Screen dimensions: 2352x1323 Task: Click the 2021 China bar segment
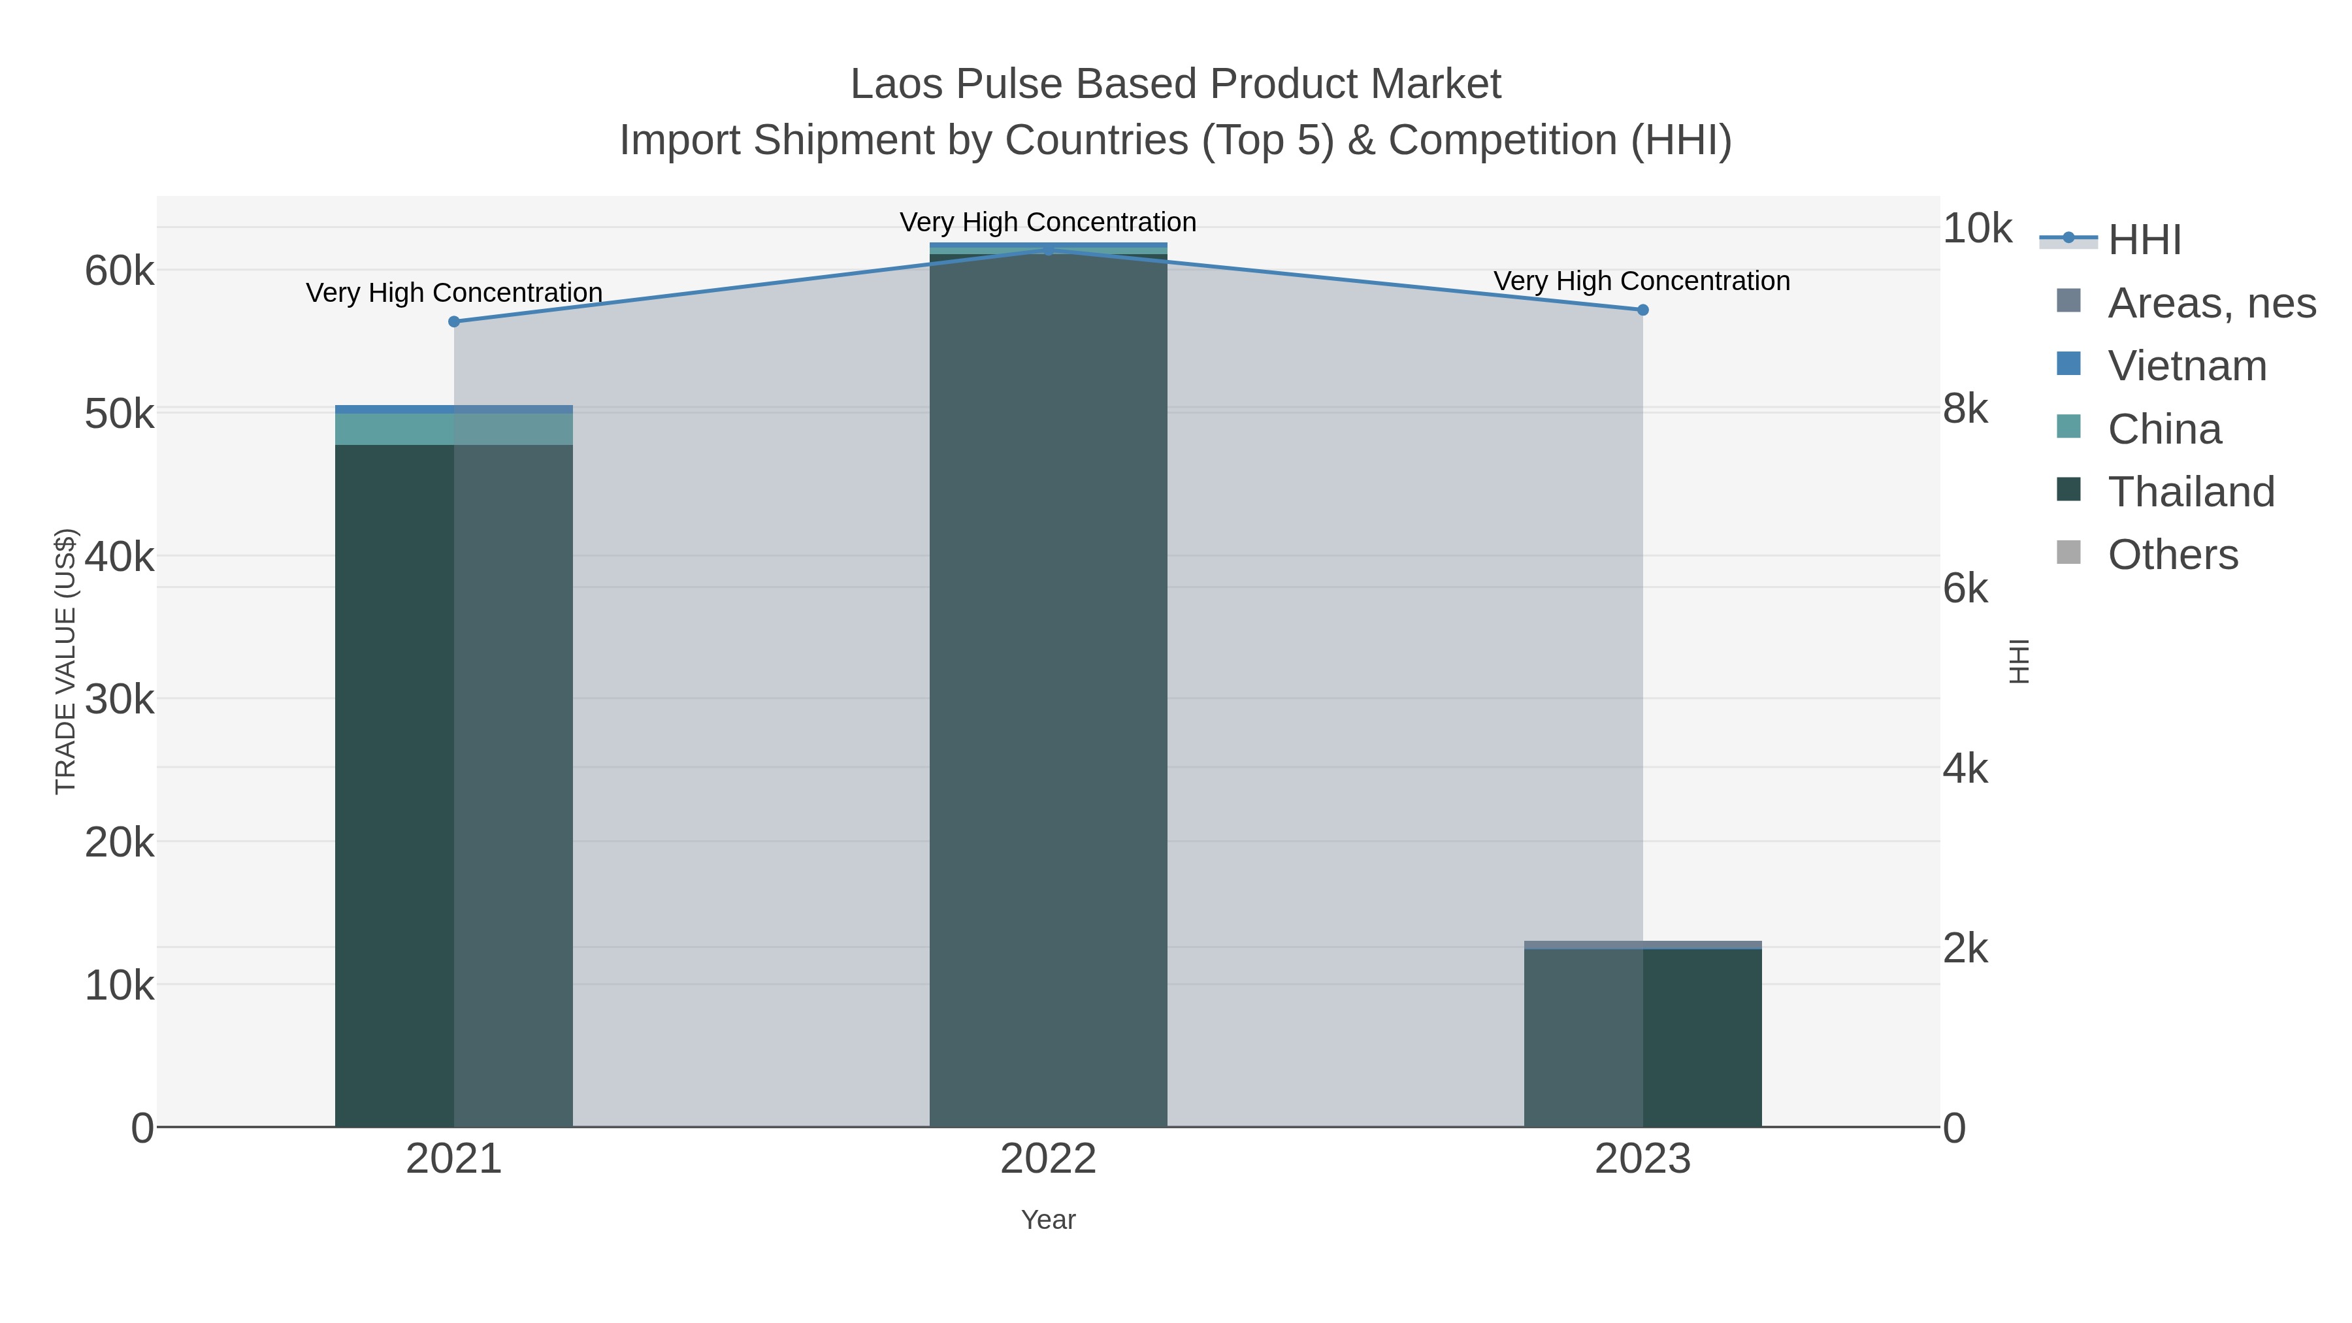pyautogui.click(x=454, y=429)
